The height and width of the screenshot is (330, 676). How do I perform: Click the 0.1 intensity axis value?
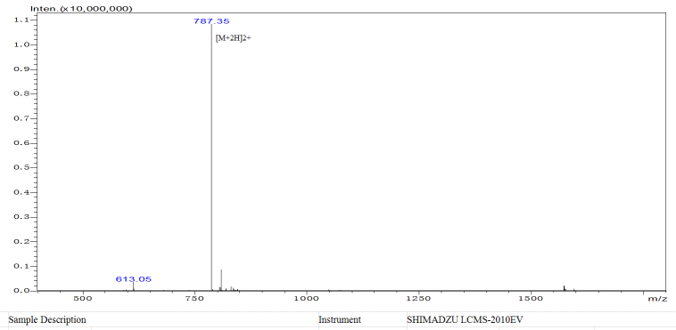[21, 266]
